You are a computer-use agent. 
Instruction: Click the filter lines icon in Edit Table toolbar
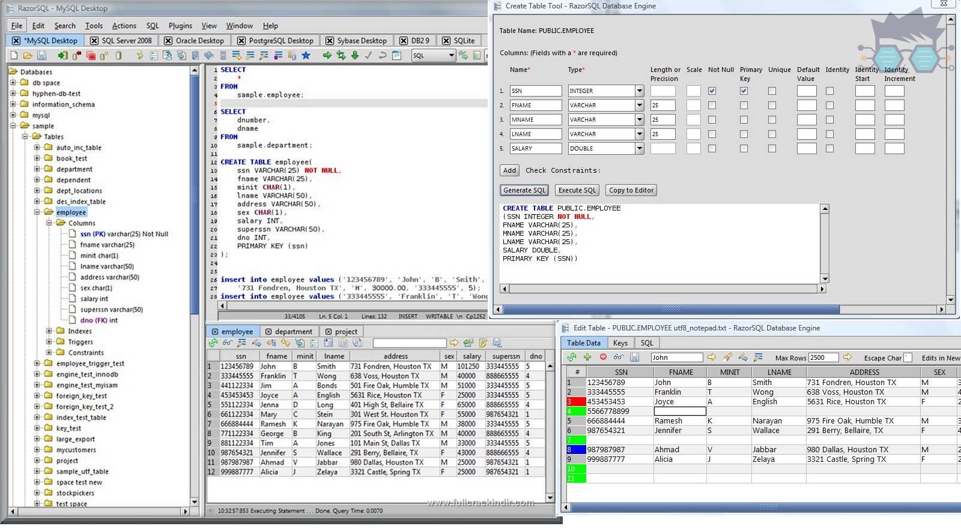tap(759, 357)
